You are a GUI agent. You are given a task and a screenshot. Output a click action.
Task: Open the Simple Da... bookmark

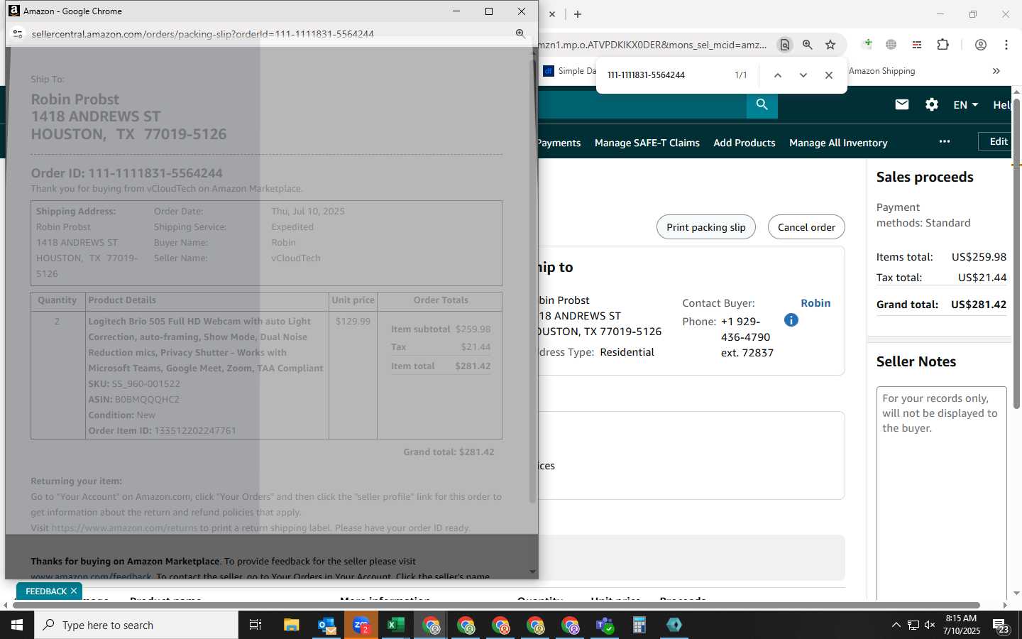(570, 71)
